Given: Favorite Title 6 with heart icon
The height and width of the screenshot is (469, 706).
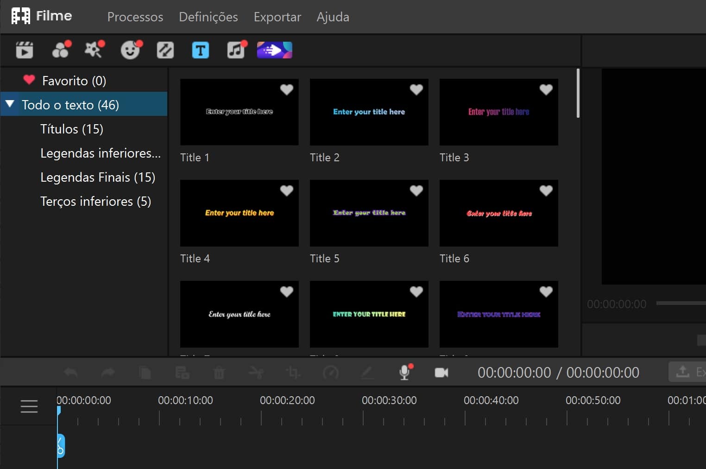Looking at the screenshot, I should 546,190.
